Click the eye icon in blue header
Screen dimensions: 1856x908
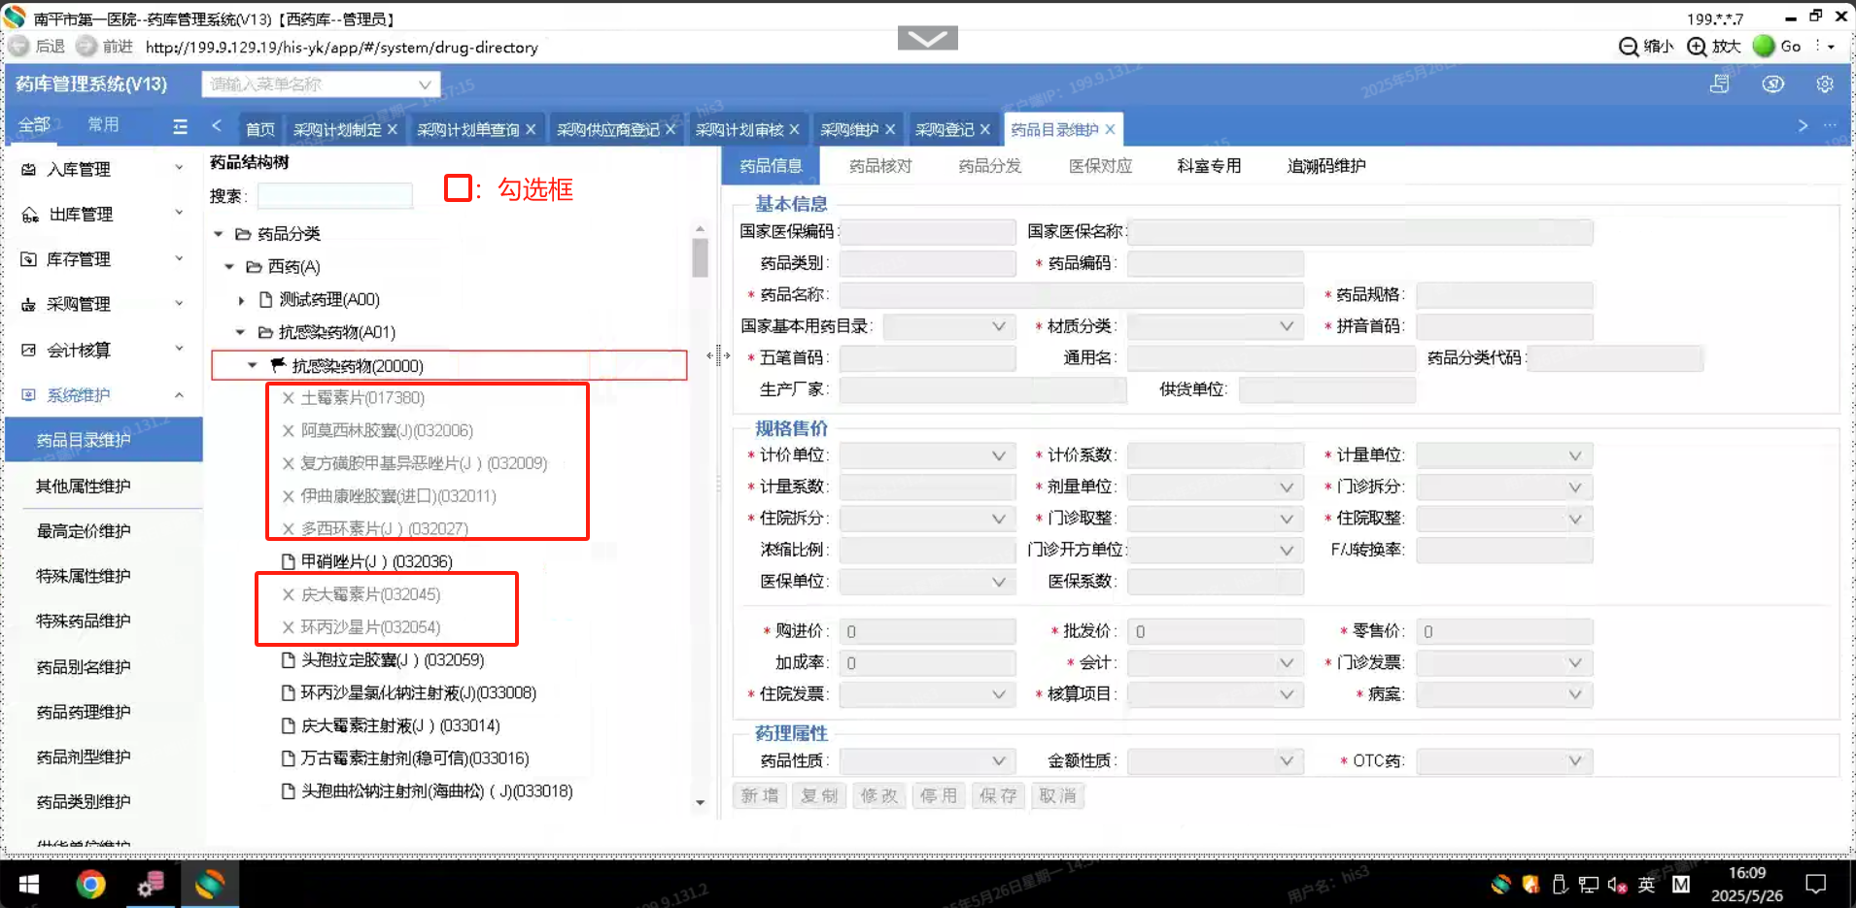[x=1772, y=84]
